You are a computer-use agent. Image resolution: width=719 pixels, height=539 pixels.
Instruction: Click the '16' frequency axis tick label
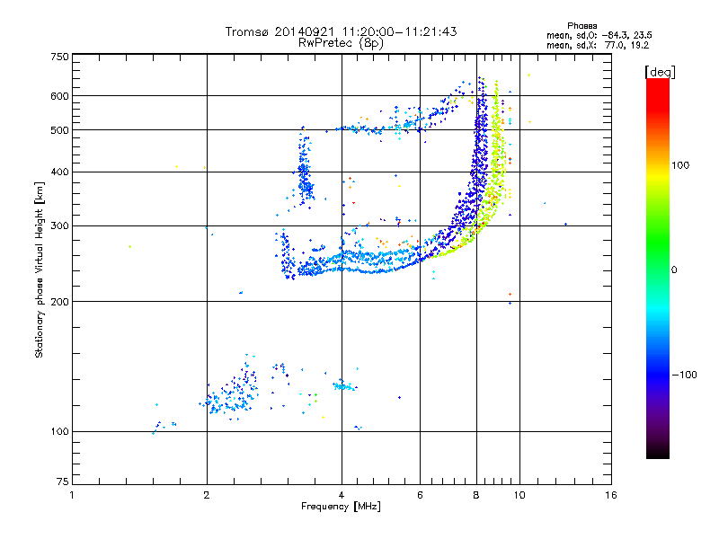pyautogui.click(x=611, y=495)
